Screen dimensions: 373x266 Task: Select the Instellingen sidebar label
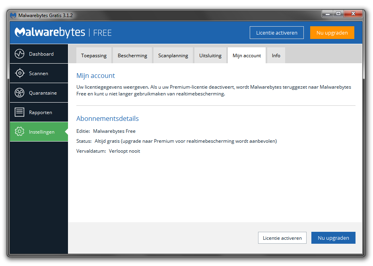(42, 132)
